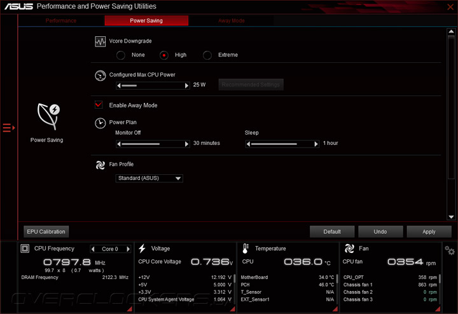Click the 0354 rpm CPU fan readout
The height and width of the screenshot is (314, 458).
point(412,262)
